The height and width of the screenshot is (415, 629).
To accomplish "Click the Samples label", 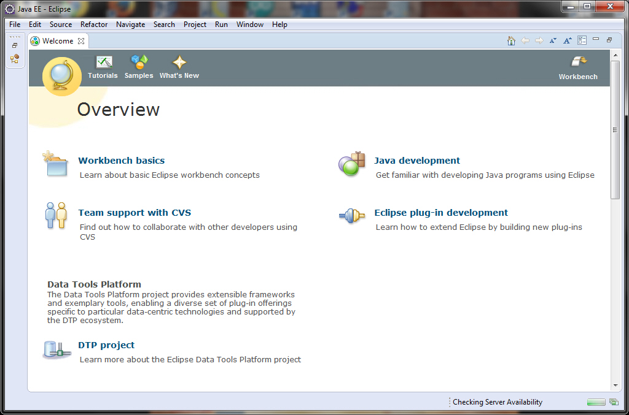I will [139, 75].
